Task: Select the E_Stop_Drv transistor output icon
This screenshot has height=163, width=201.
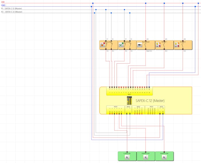Action: (127, 157)
